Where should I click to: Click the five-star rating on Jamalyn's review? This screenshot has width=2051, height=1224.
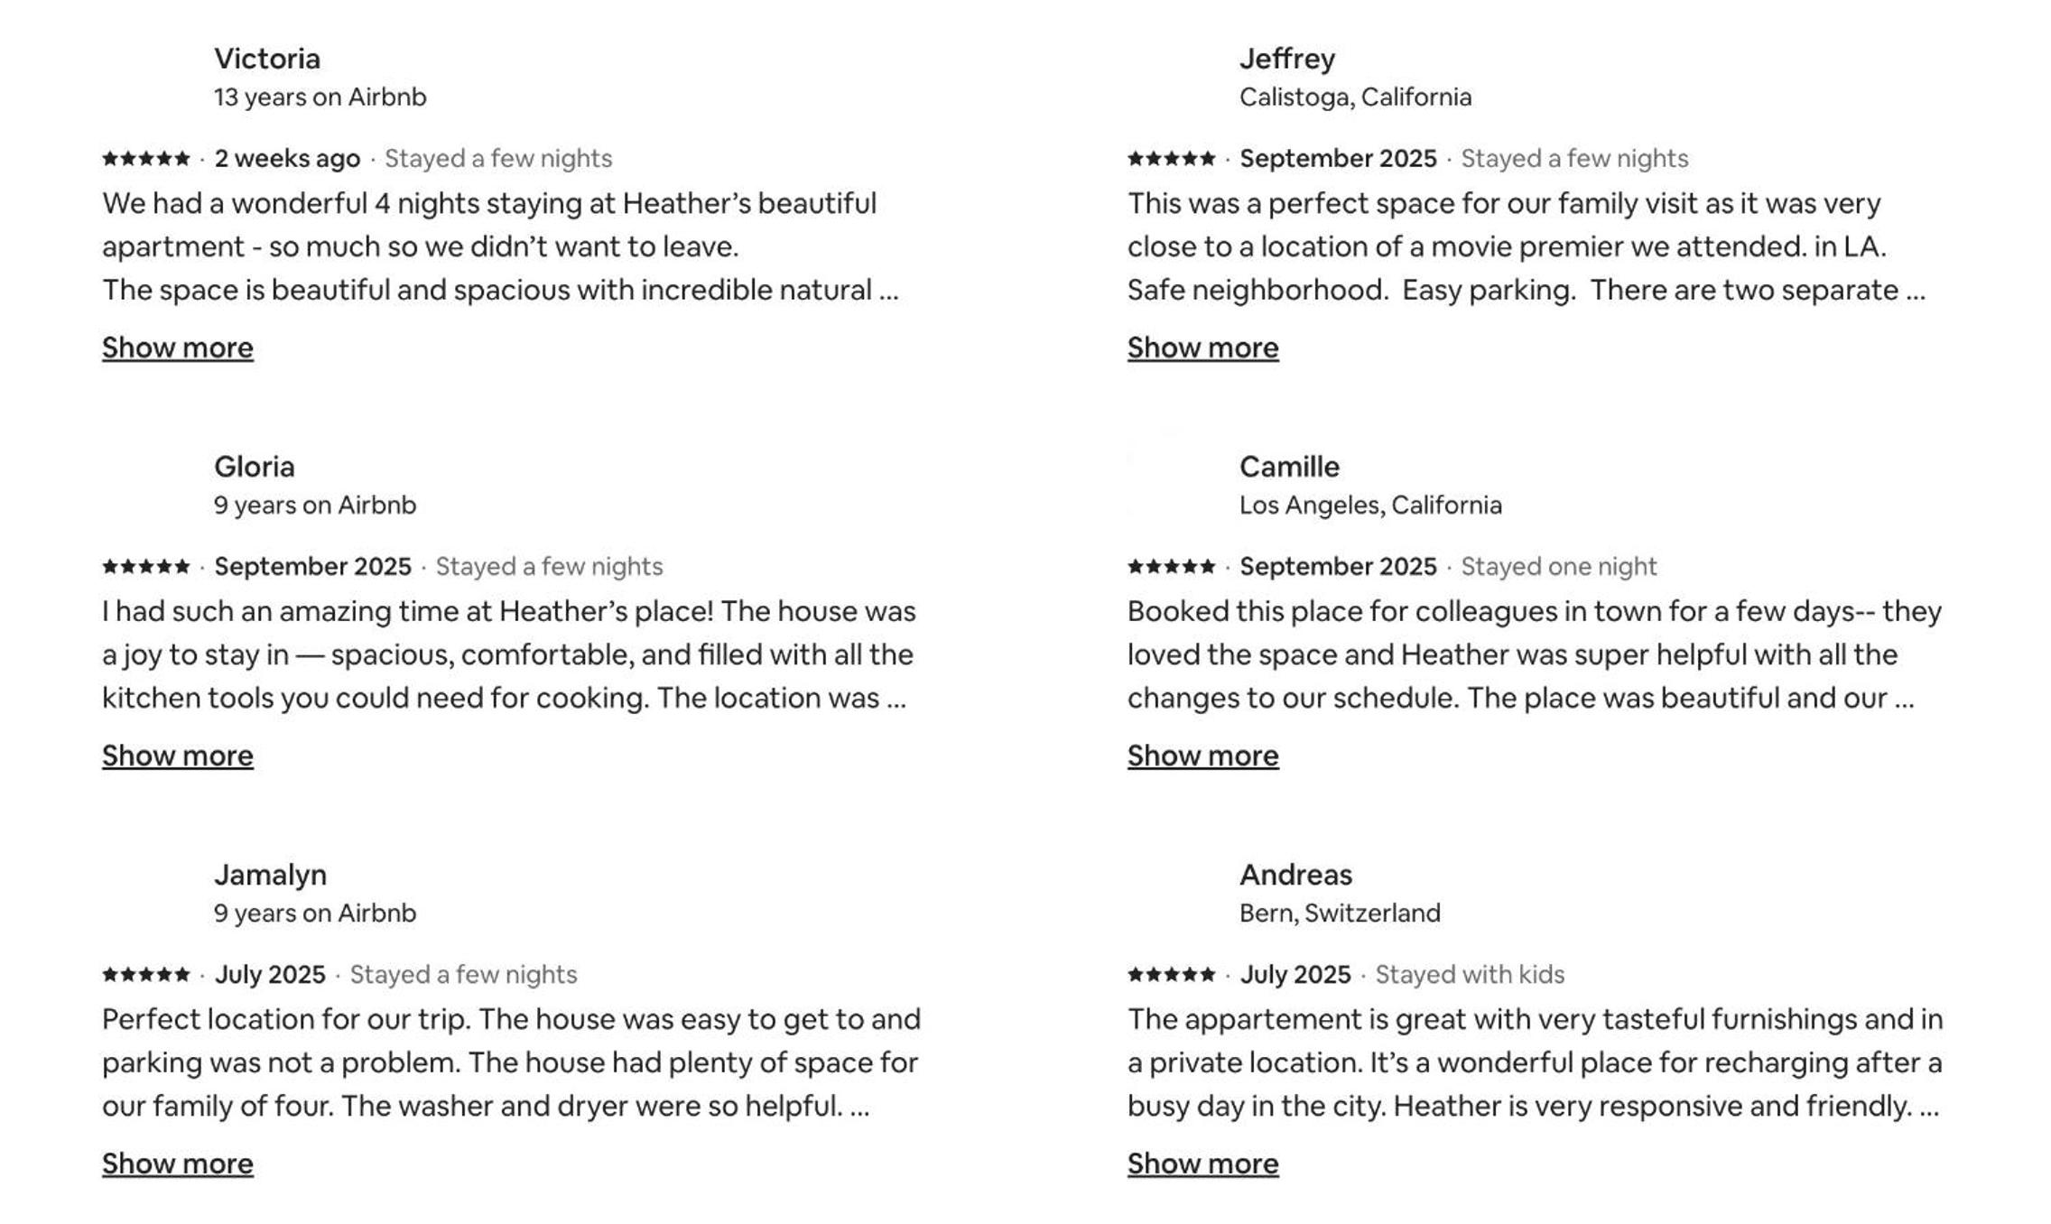point(146,975)
